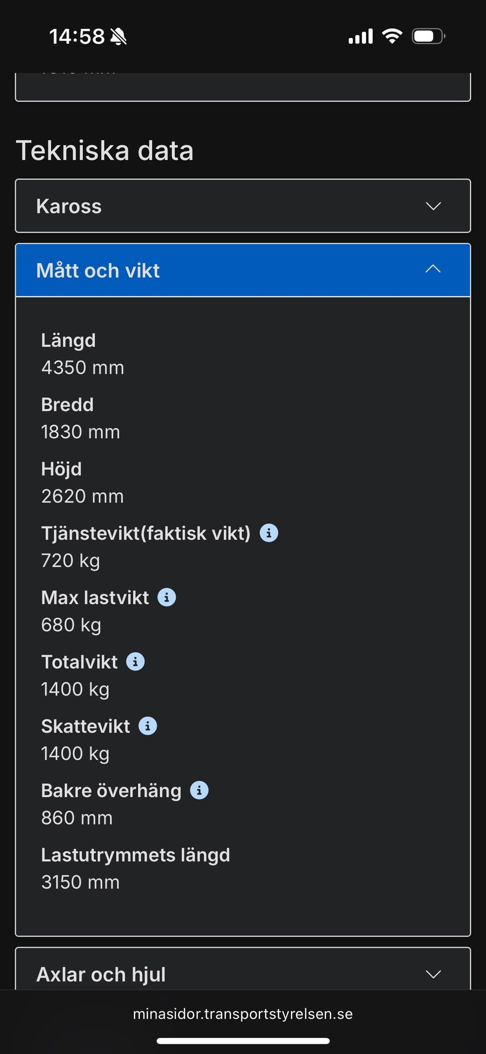Click the Kaross chevron arrow
The width and height of the screenshot is (486, 1054).
coord(433,206)
